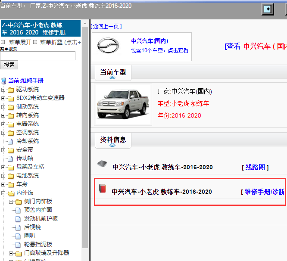Click the panel toggle arrow icon at top right

tap(268, 9)
